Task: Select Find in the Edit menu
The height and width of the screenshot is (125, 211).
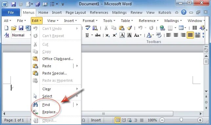Action: click(x=46, y=105)
